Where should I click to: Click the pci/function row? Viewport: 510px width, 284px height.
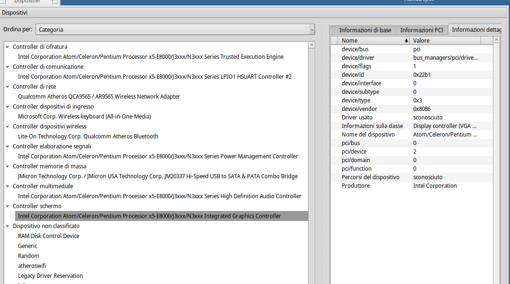412,168
